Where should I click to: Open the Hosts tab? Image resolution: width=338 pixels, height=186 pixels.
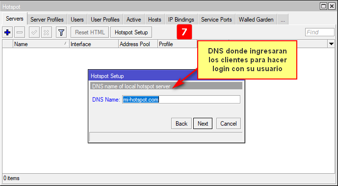pyautogui.click(x=155, y=20)
